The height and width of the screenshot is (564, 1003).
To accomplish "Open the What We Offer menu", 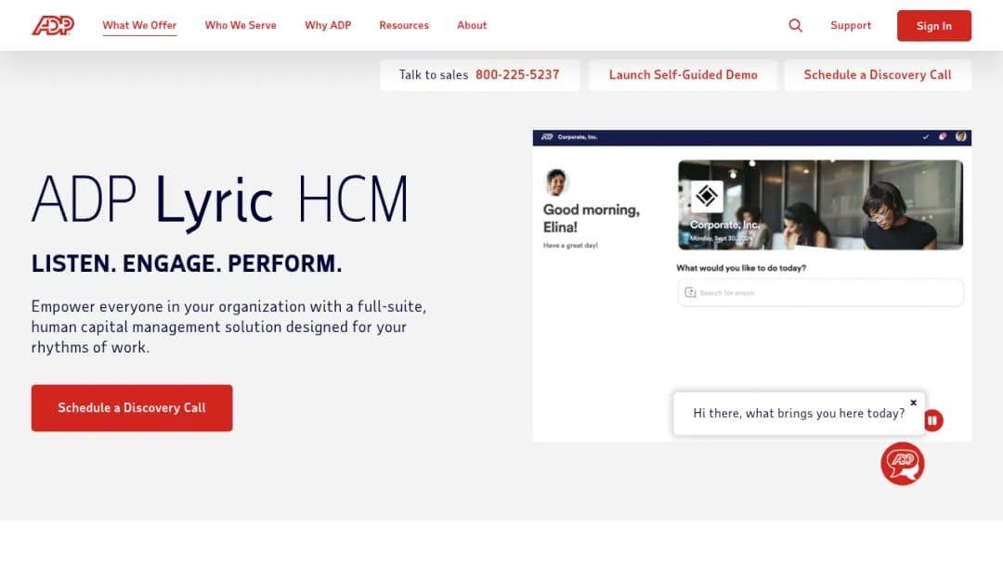I will (139, 26).
